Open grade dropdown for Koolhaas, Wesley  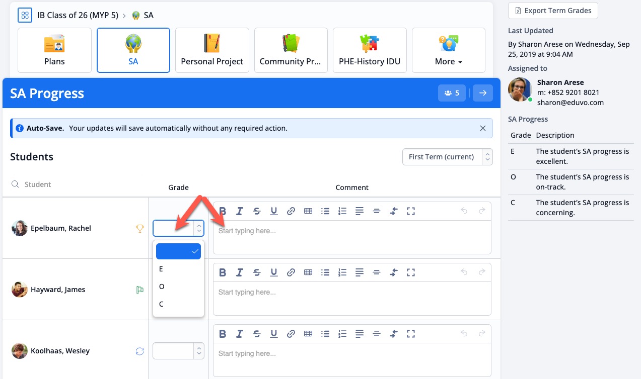178,351
